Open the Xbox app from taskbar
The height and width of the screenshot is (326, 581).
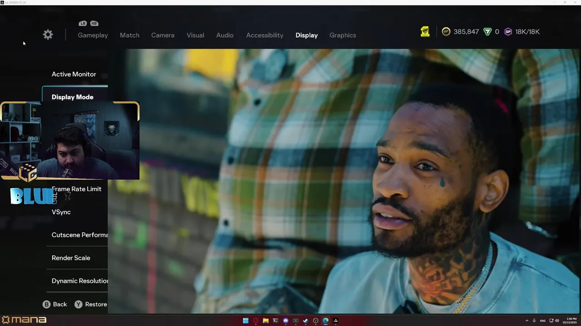point(295,321)
